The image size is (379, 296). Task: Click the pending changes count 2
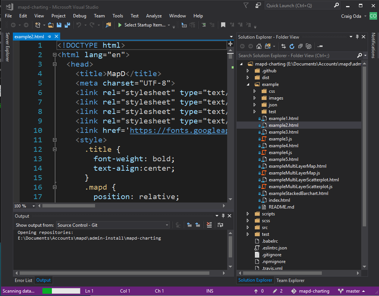pyautogui.click(x=278, y=291)
